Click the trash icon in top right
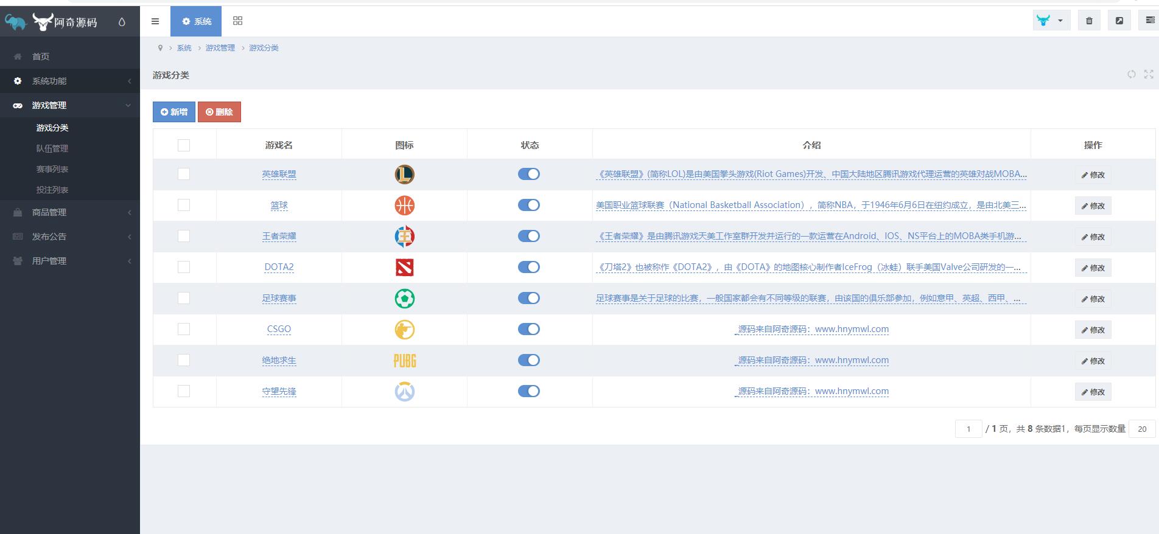 (x=1089, y=21)
